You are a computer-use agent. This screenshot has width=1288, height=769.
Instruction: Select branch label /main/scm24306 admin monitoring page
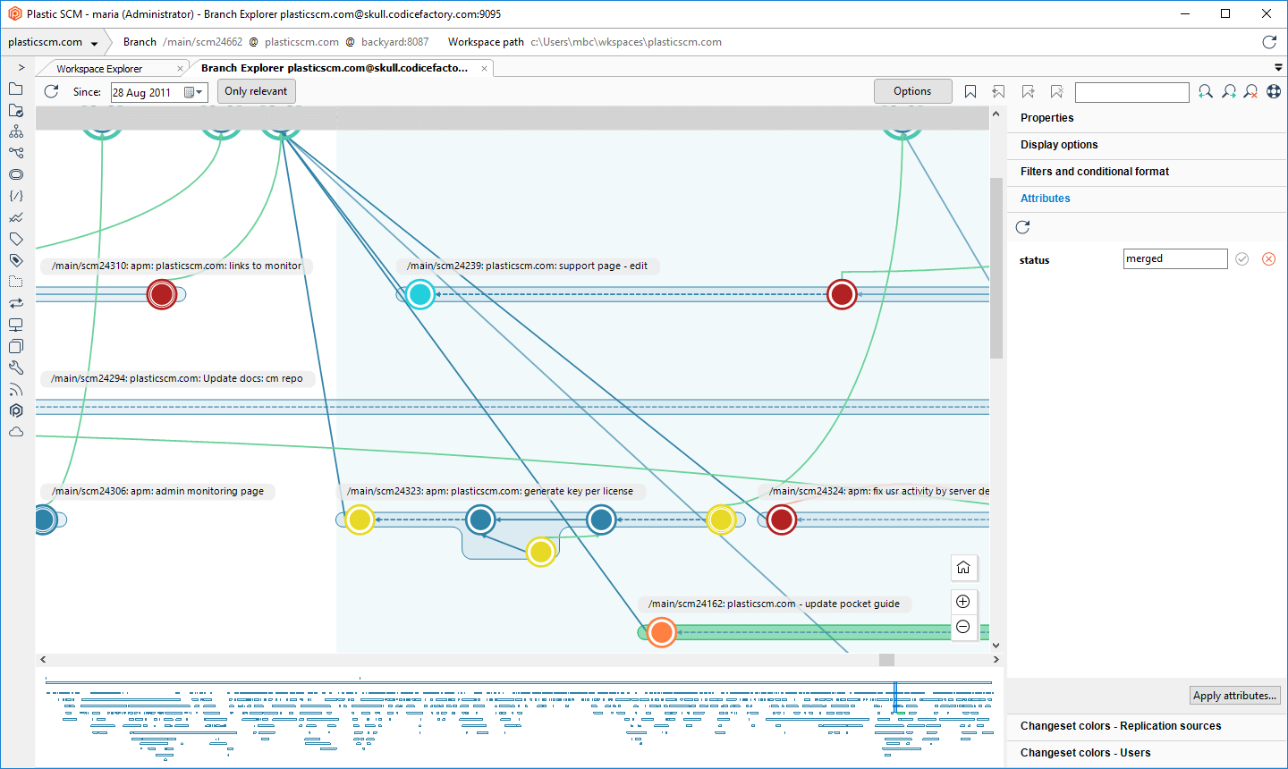coord(157,491)
